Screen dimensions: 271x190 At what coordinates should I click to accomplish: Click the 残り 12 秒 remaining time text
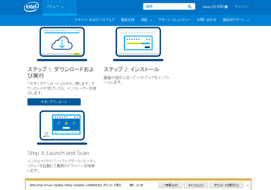pyautogui.click(x=136, y=185)
